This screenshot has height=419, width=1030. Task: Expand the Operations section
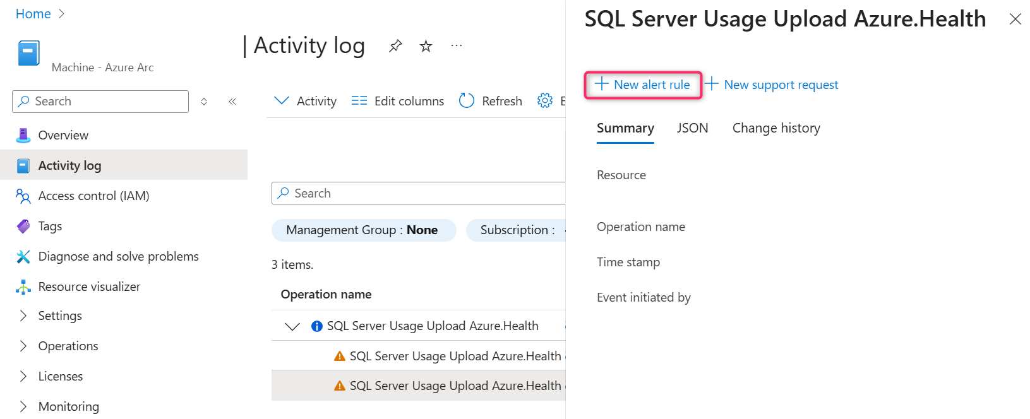[23, 346]
